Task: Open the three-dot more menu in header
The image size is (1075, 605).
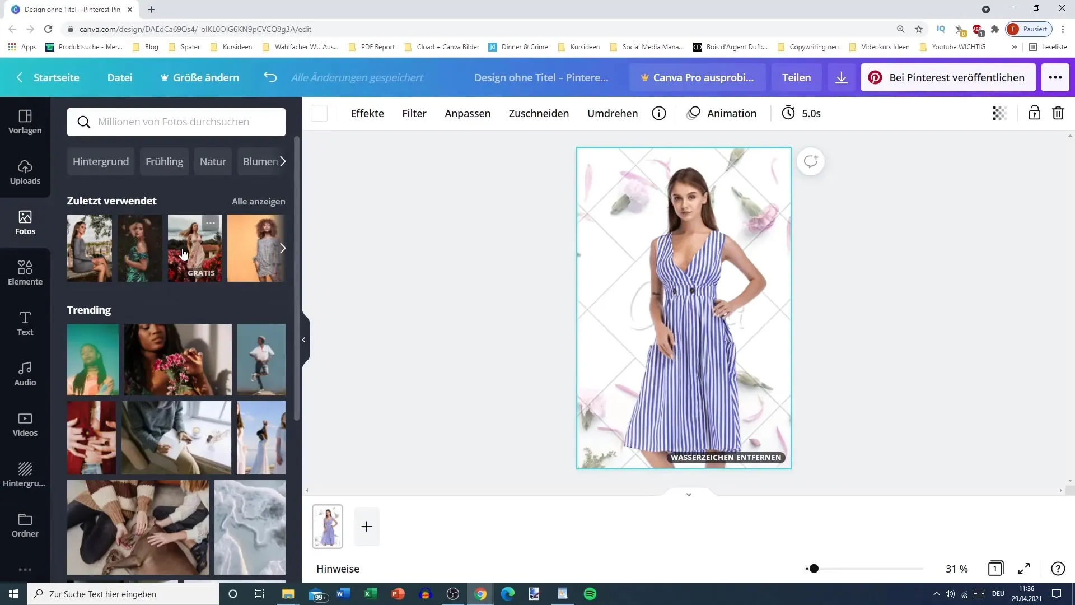Action: coord(1055,77)
